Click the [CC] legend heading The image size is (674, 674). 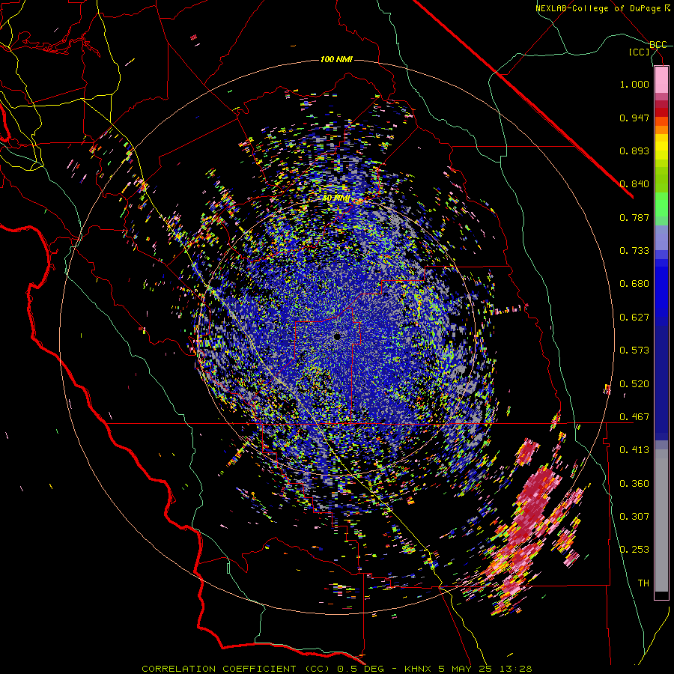(x=640, y=52)
